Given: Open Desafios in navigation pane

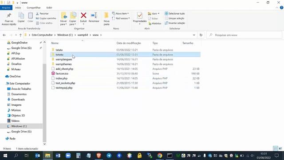Looking at the screenshot, I should [x=16, y=64].
